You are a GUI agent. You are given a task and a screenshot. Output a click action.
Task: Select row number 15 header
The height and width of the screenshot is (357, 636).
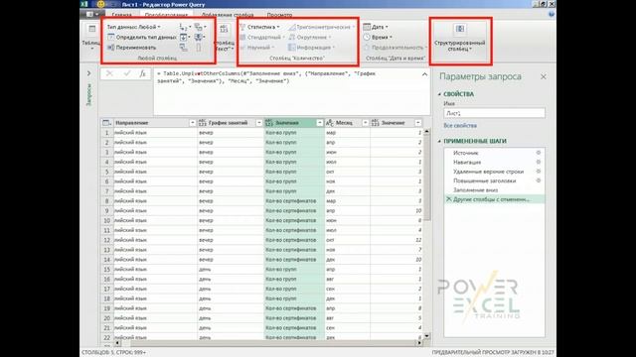(106, 269)
